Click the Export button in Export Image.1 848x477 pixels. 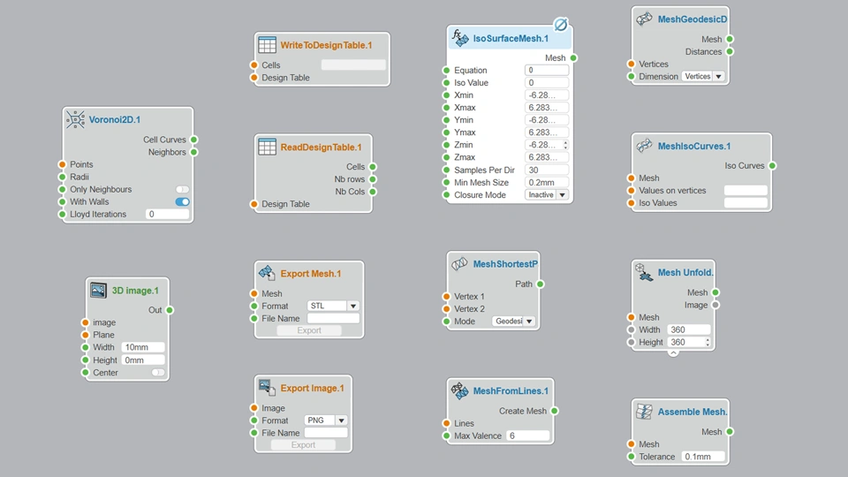[303, 444]
